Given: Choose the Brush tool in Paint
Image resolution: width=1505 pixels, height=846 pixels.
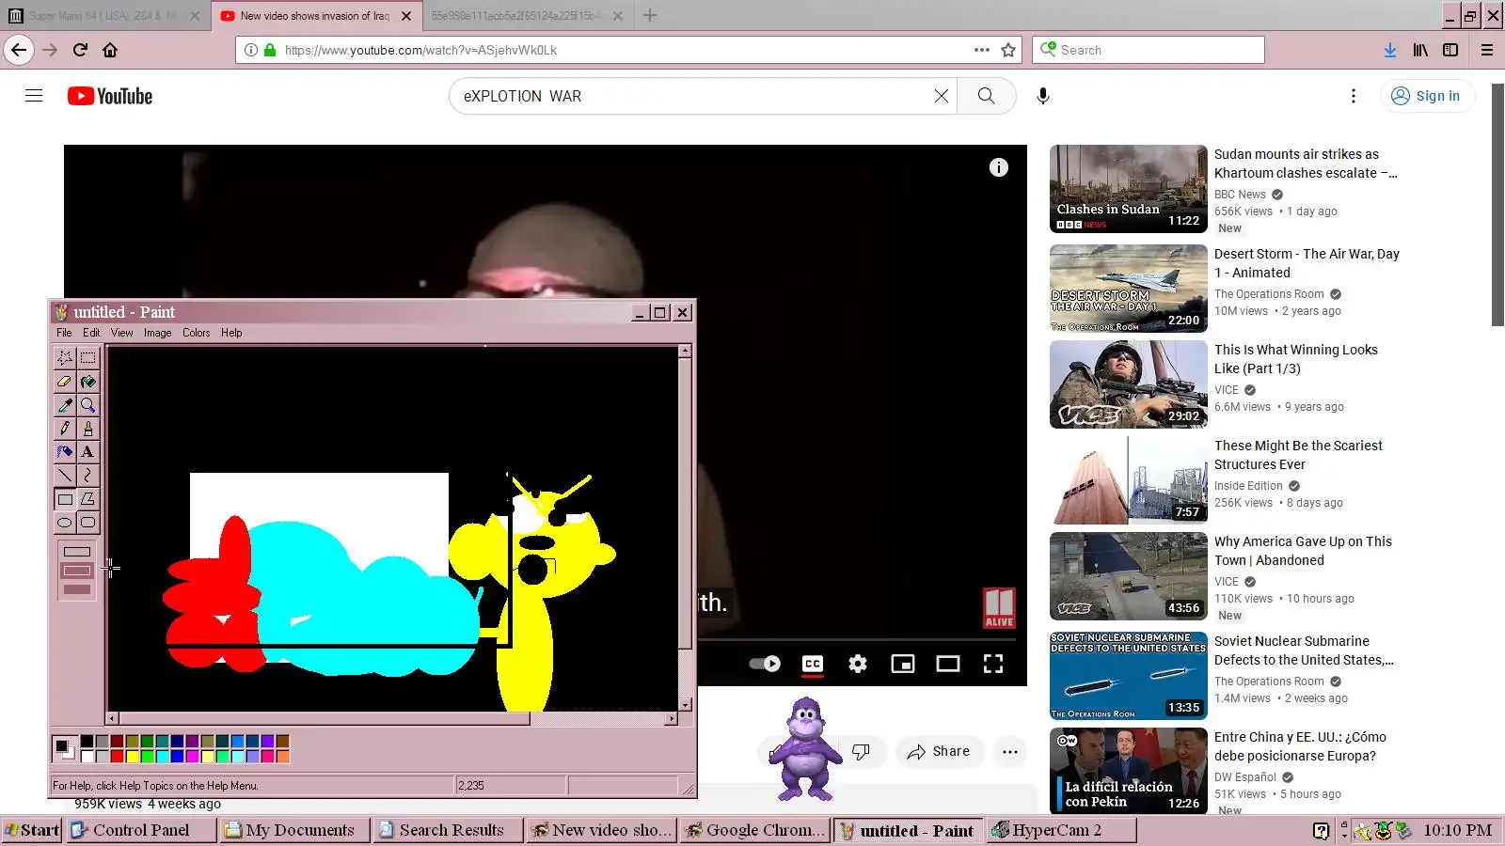Looking at the screenshot, I should coord(87,429).
